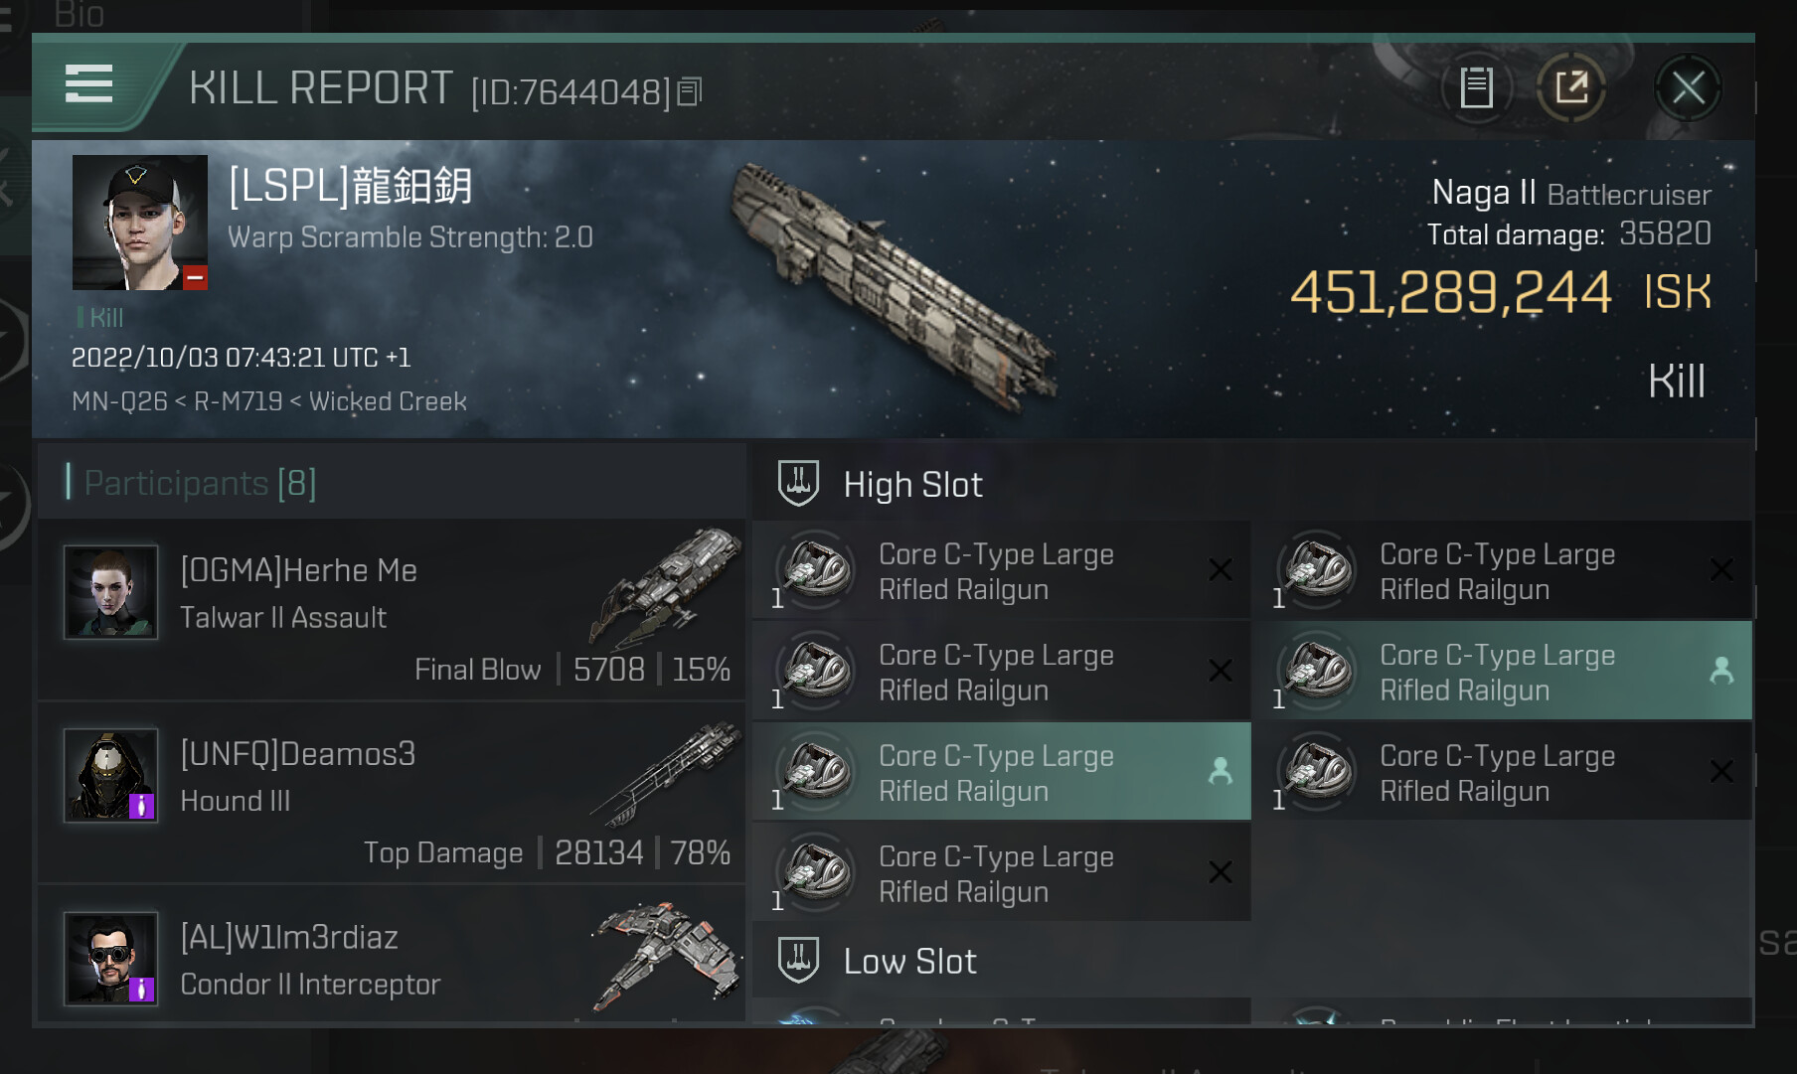Click the highlighted railgun's pilot icon in right column
1797x1074 pixels.
tap(1721, 671)
